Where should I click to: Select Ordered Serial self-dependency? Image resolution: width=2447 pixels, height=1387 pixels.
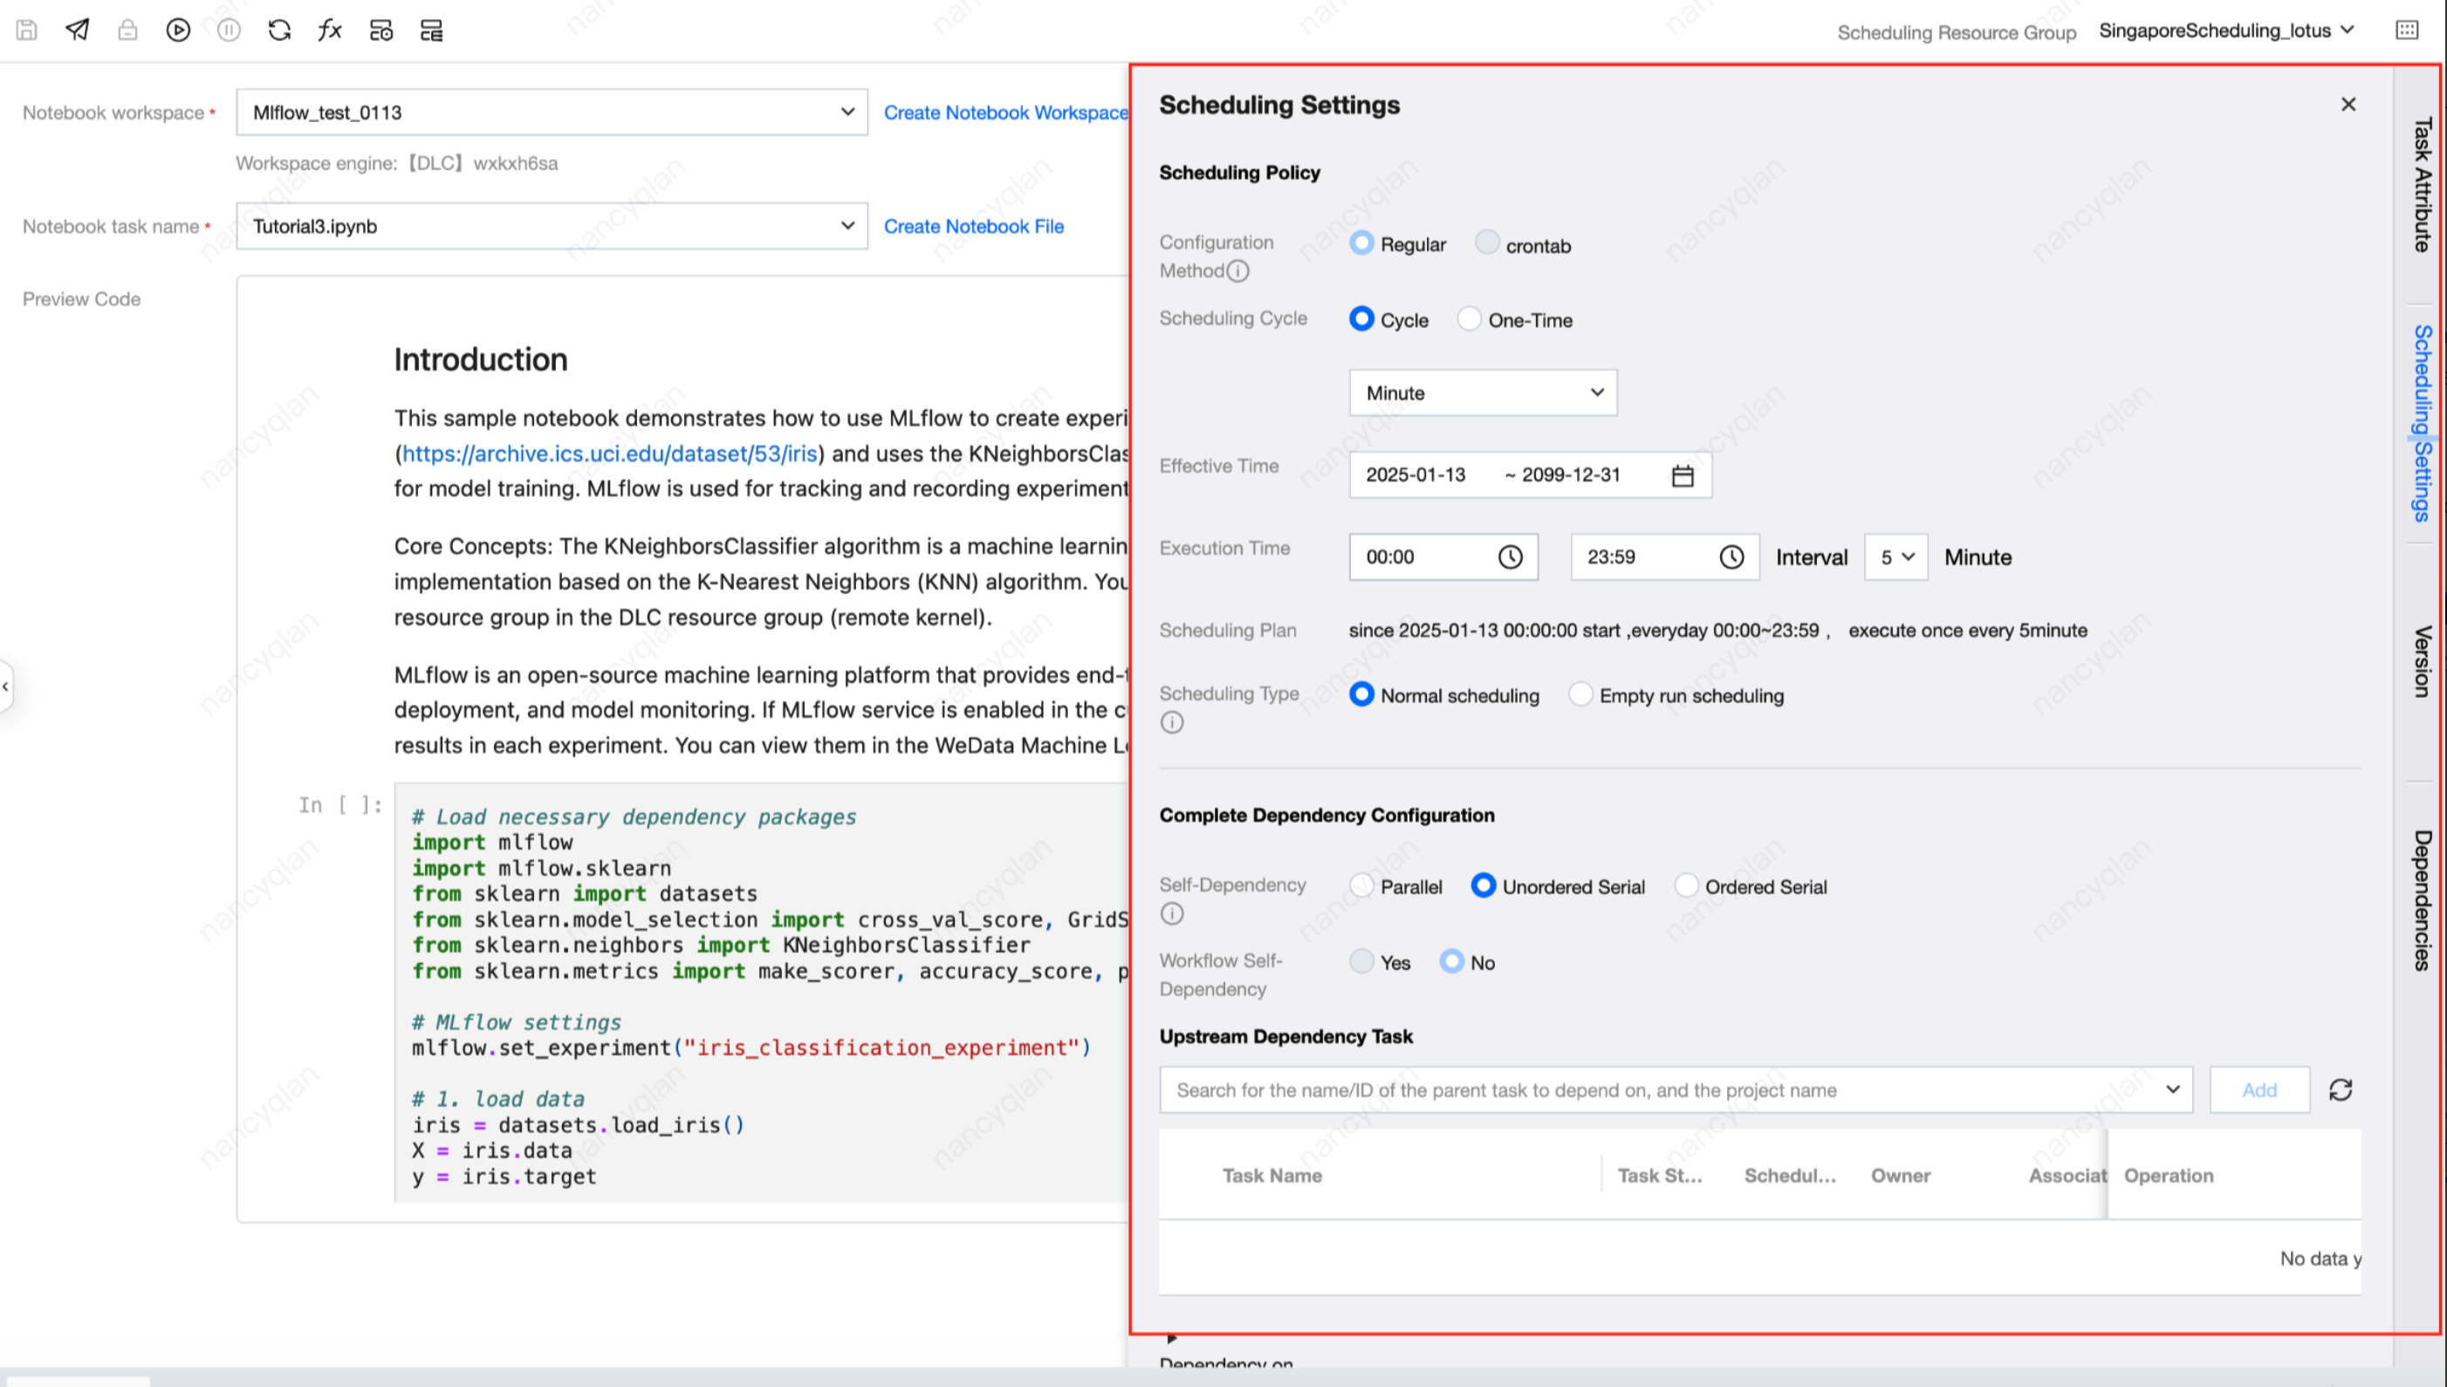coord(1687,886)
